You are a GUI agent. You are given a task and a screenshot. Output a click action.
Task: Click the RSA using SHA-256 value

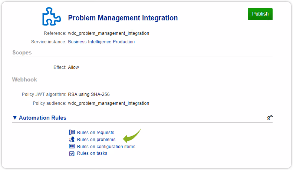tap(89, 94)
